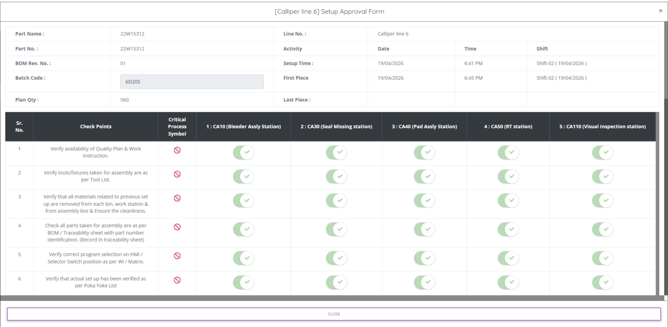Close the Setup Approval Form with X
The width and height of the screenshot is (668, 327).
point(660,11)
